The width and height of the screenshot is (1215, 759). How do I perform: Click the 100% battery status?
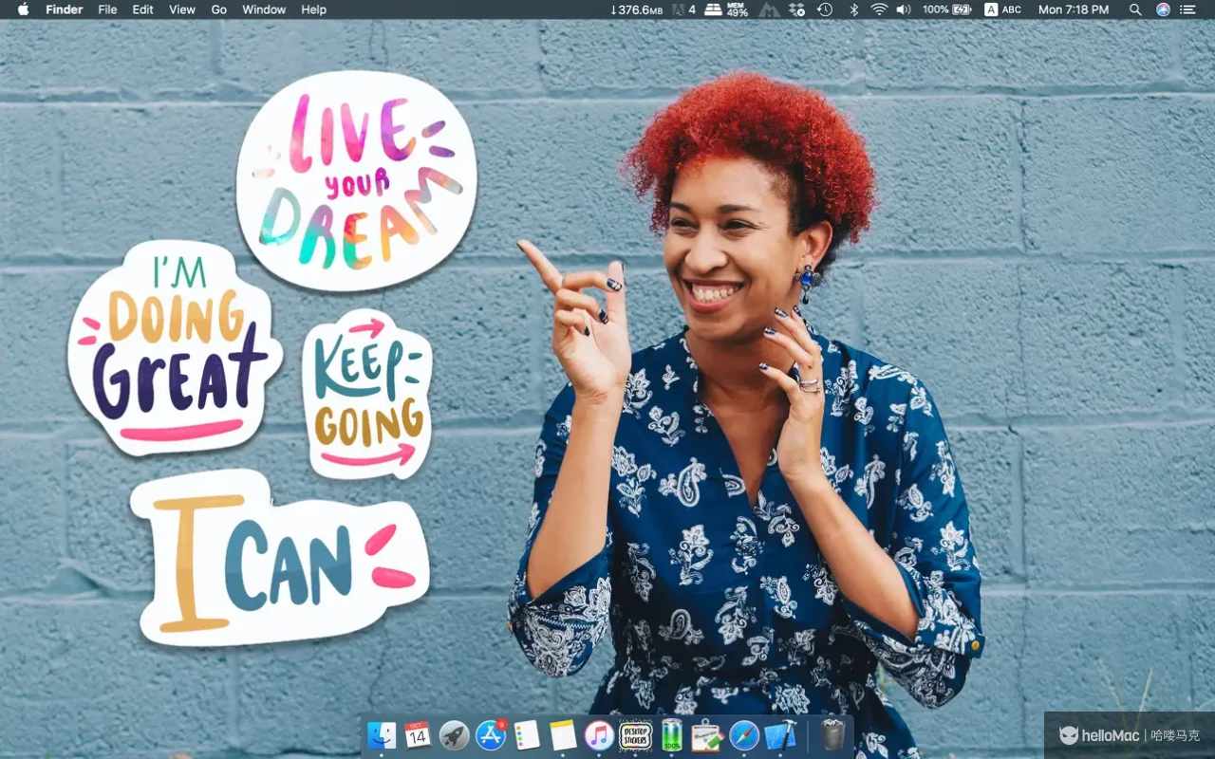click(x=946, y=9)
